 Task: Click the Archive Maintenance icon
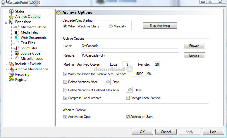(11, 69)
